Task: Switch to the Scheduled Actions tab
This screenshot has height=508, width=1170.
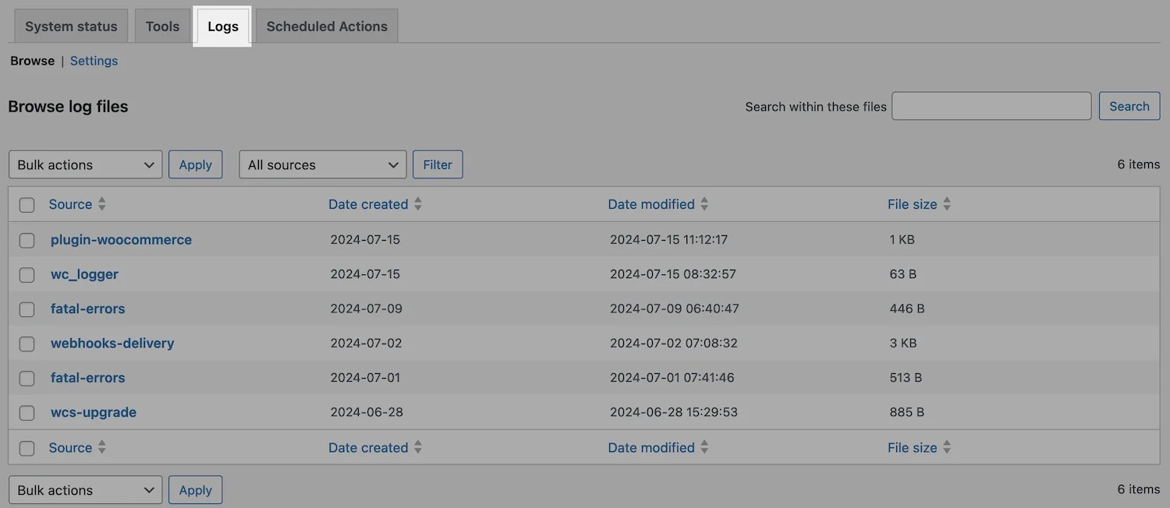Action: pos(327,26)
